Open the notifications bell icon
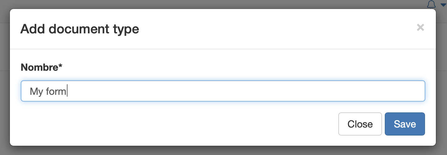The image size is (447, 155). [x=431, y=4]
